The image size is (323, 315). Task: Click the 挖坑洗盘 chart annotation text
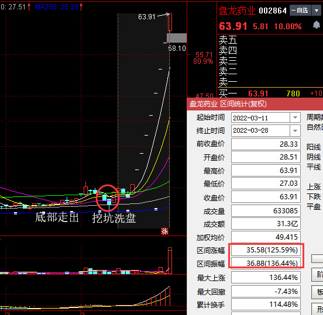(114, 219)
